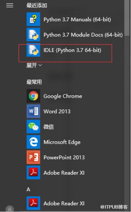Click the IDLE Python 3.7 icon
The height and width of the screenshot is (212, 131).
[33, 50]
